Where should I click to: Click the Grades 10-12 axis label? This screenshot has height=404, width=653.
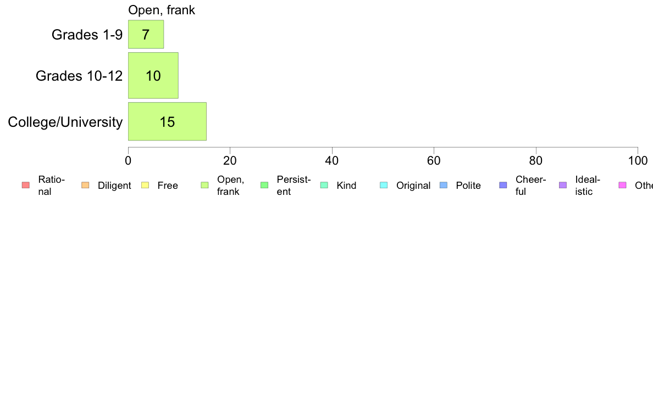tap(79, 76)
